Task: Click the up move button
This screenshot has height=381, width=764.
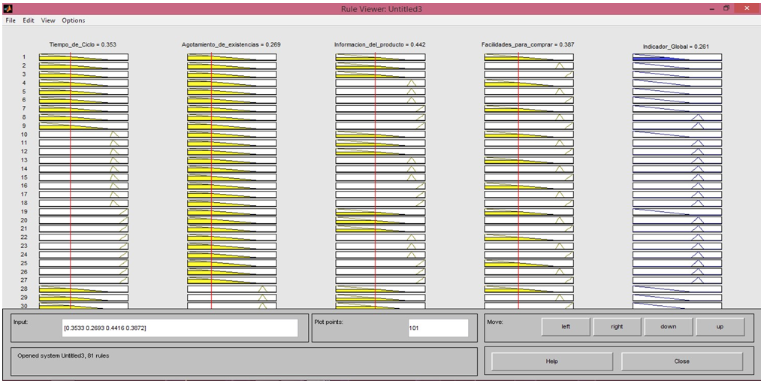Action: (x=720, y=326)
